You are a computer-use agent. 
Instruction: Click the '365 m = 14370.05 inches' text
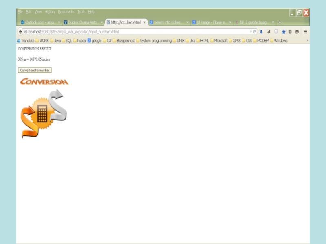coord(34,59)
